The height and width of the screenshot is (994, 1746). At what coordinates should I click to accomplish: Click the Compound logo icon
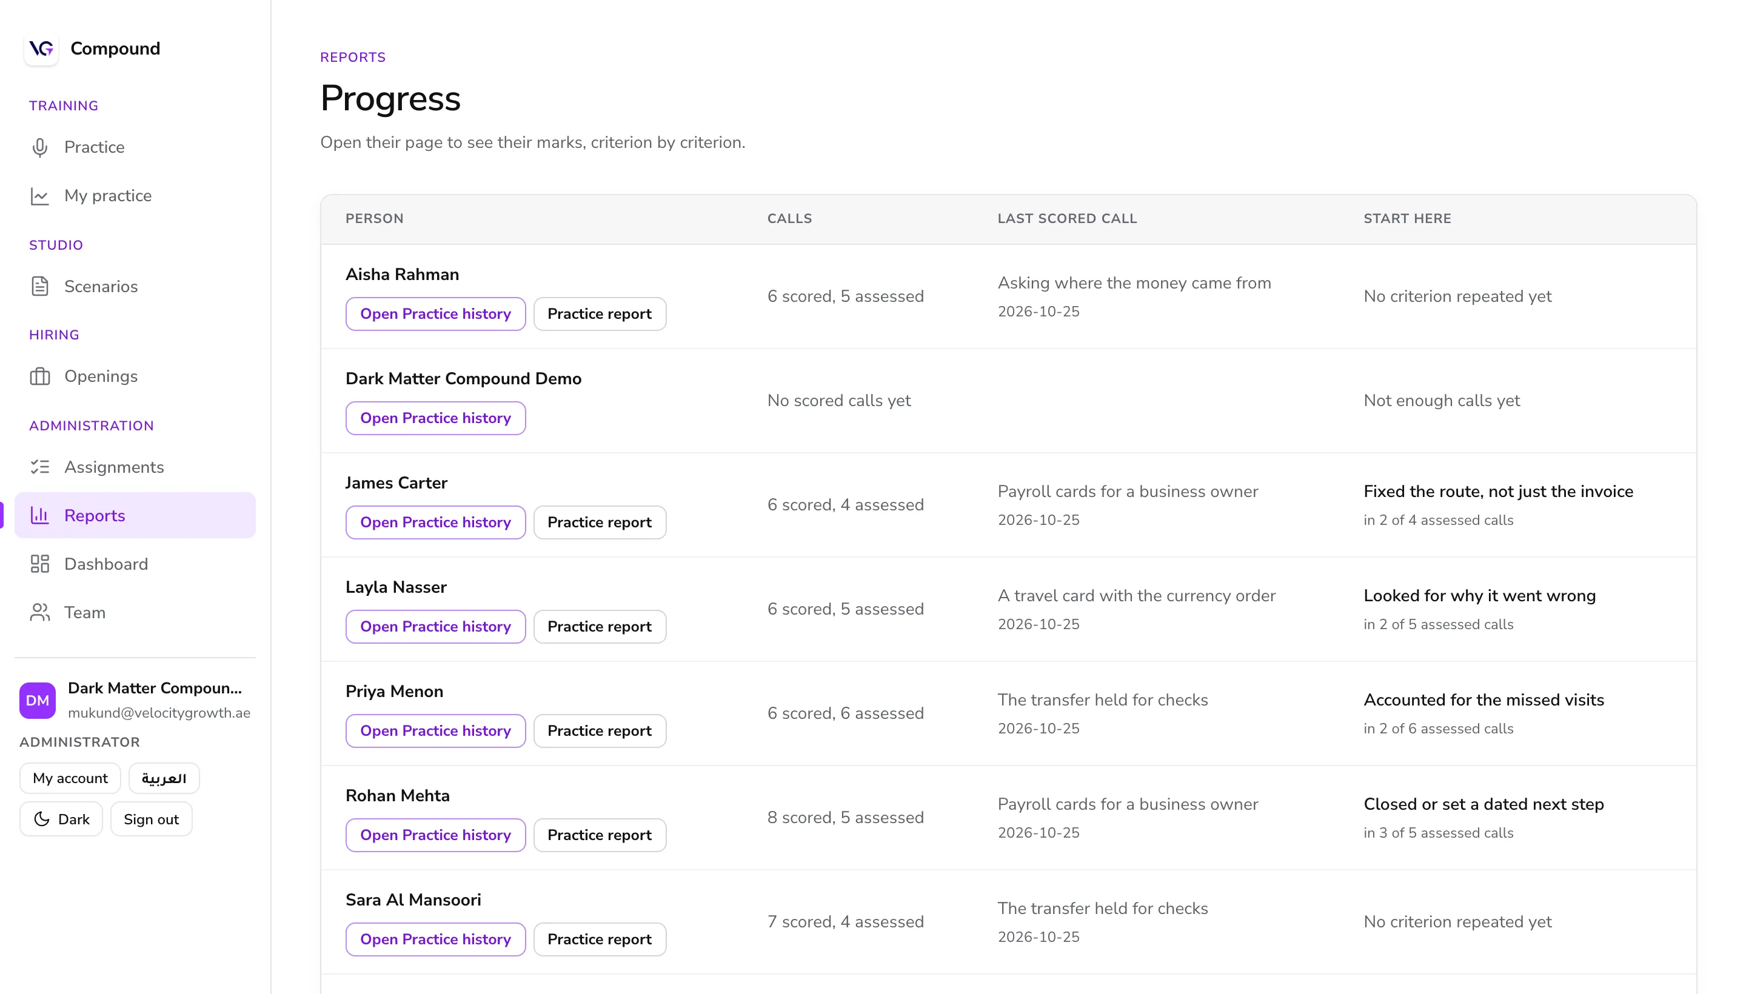click(41, 48)
